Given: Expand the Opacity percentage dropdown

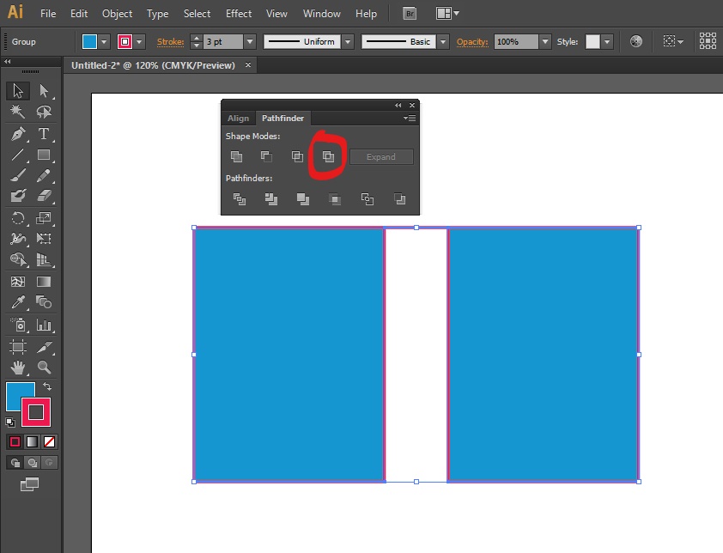Looking at the screenshot, I should coord(545,41).
